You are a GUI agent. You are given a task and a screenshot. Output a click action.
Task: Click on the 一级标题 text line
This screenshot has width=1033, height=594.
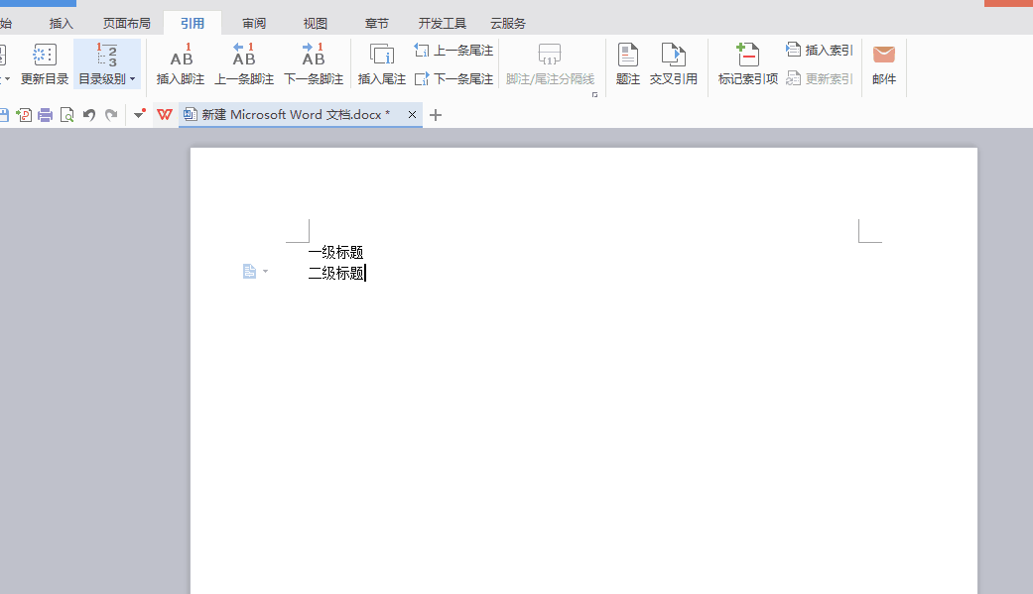pos(336,252)
